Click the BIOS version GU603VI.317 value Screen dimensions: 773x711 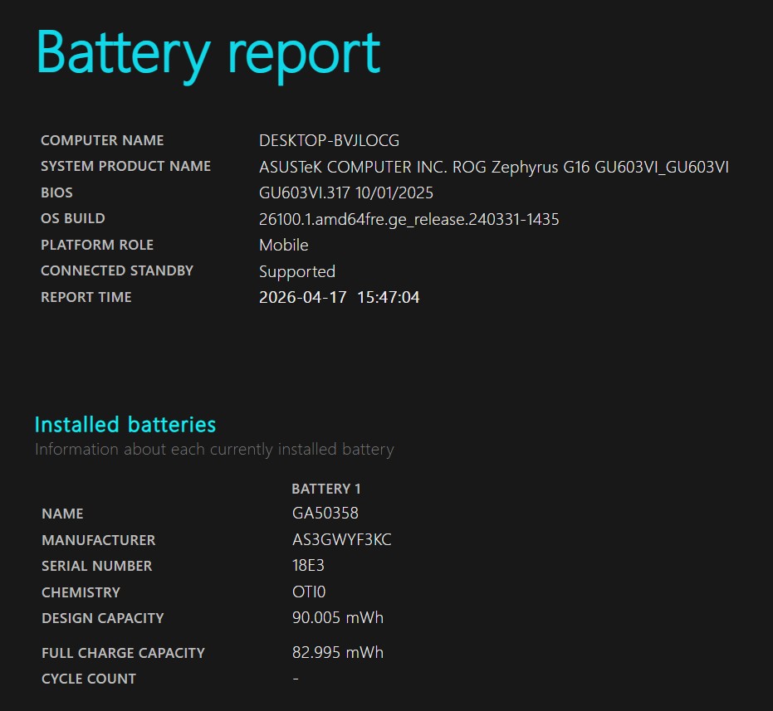tap(345, 193)
